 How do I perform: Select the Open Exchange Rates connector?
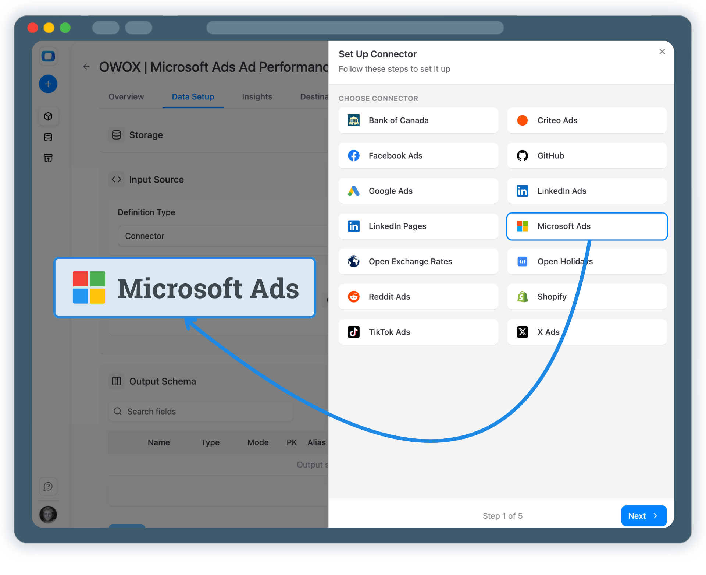[418, 261]
